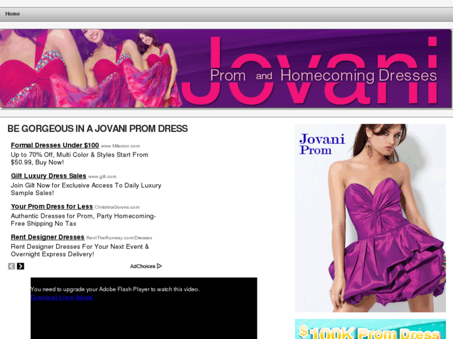
Task: Click the Join Gilt Now ad description
Action: click(86, 189)
